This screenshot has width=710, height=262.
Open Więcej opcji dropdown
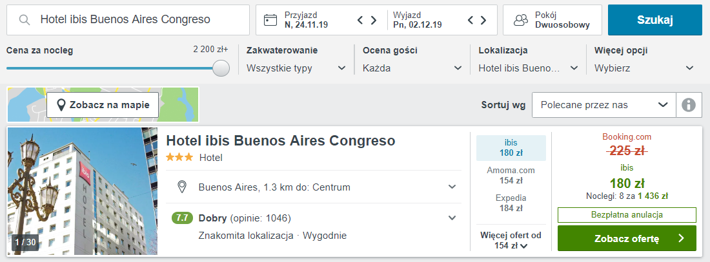pos(644,68)
